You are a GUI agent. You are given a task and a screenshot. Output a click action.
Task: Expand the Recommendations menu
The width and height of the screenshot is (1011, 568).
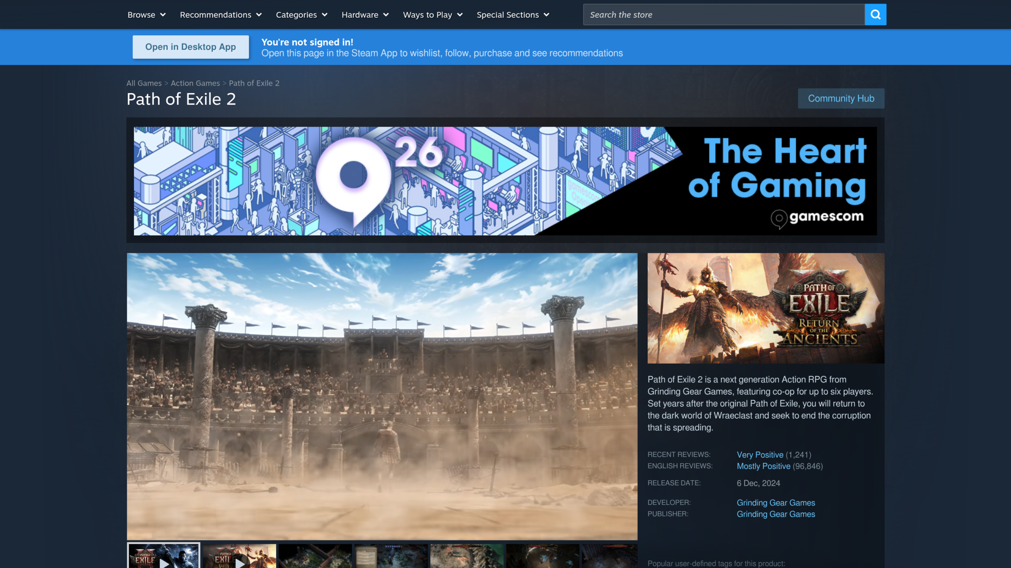pos(221,15)
